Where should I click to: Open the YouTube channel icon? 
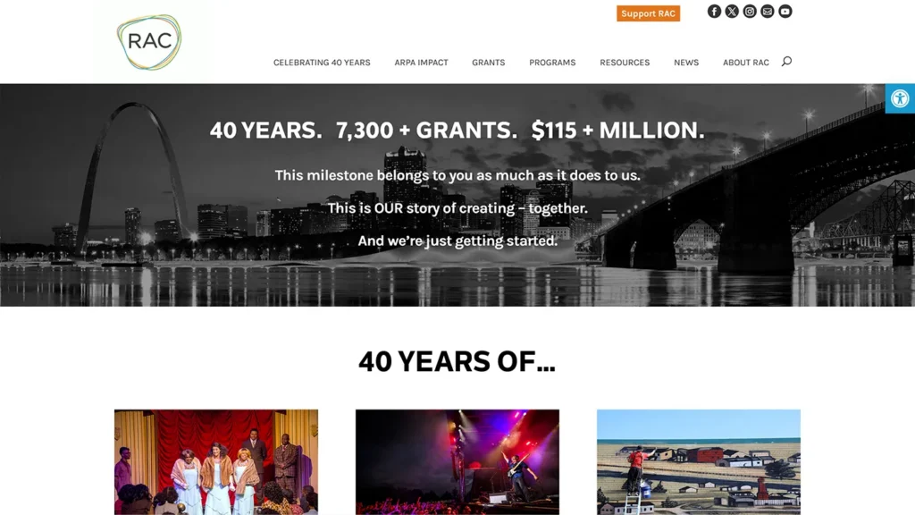coord(785,11)
